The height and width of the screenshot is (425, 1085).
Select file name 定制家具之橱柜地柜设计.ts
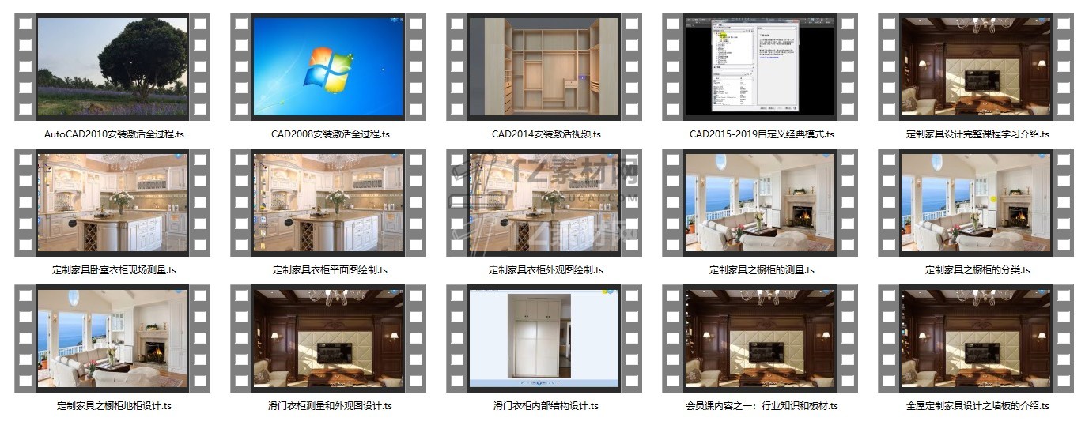[114, 406]
